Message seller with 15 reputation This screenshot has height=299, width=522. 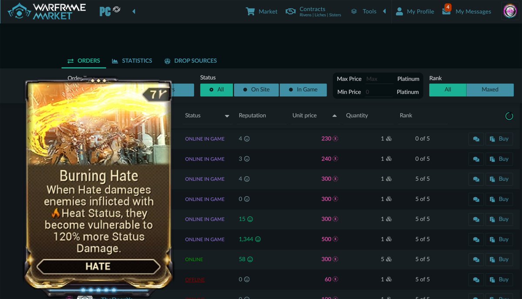coord(476,219)
